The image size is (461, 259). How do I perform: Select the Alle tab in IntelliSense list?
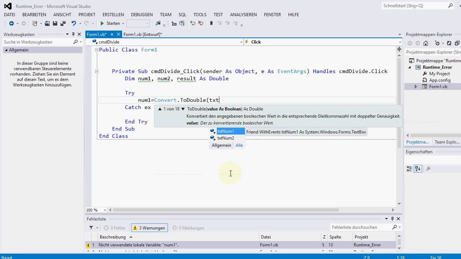point(239,145)
